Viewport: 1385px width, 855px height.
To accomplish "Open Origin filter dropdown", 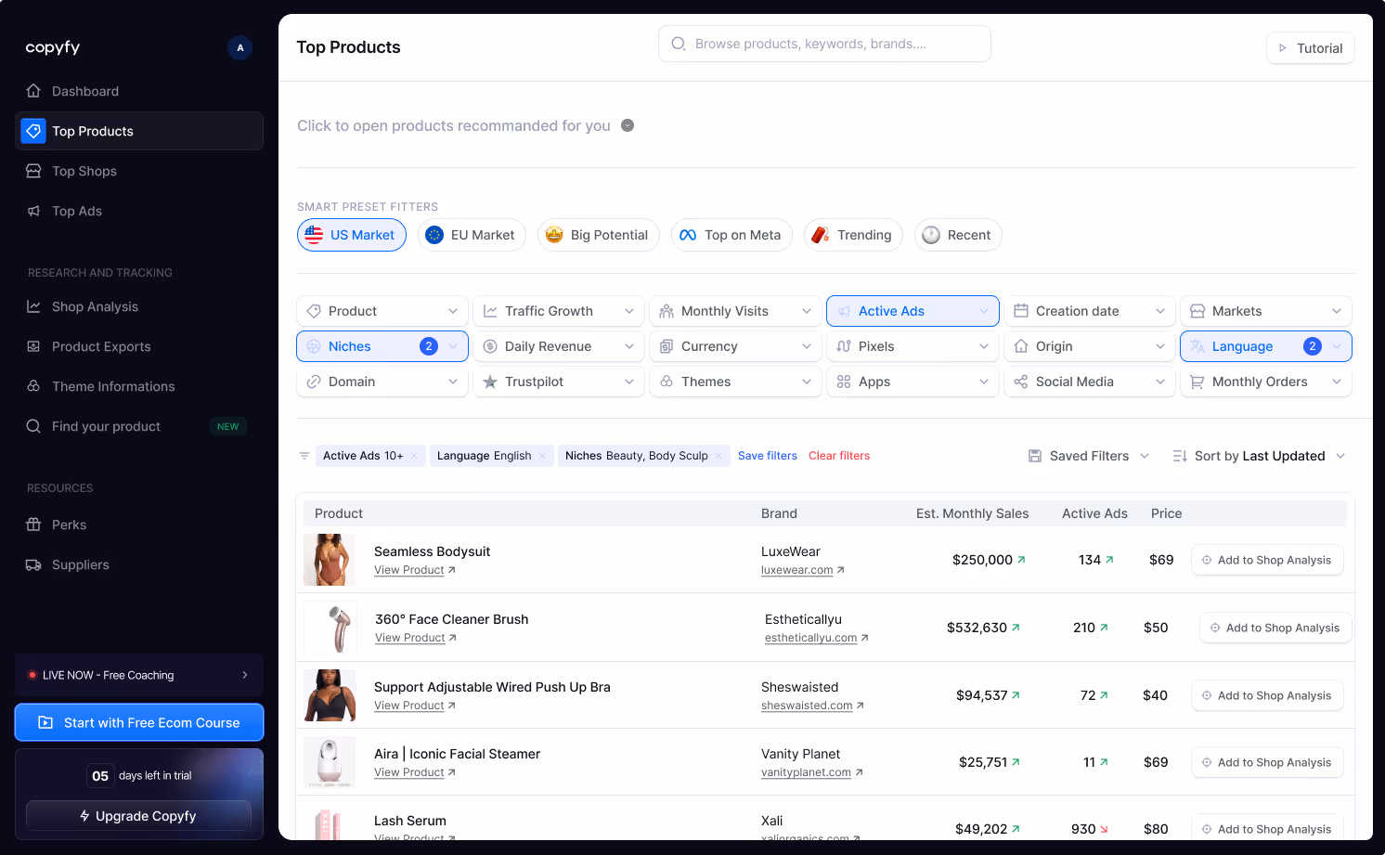I will (x=1090, y=346).
